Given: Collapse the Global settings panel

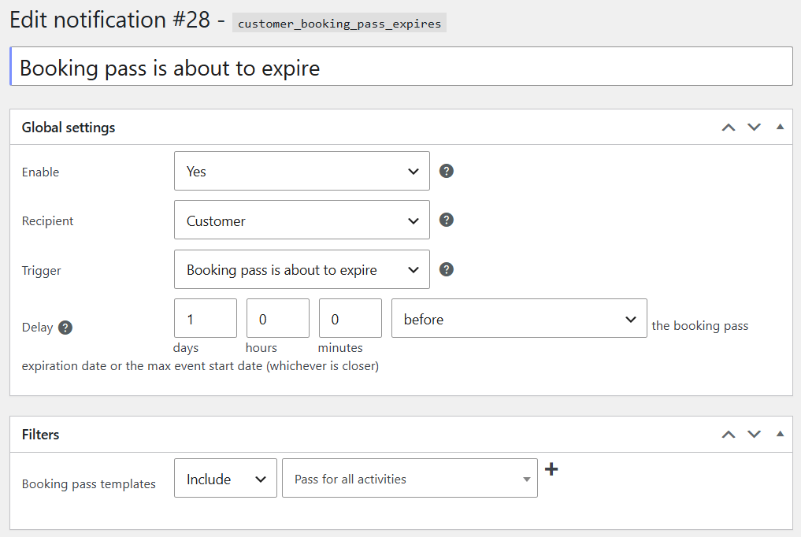Looking at the screenshot, I should pyautogui.click(x=780, y=127).
